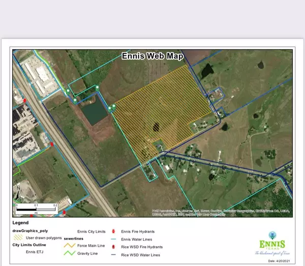This screenshot has height=266, width=305.
Task: Click the map attribution credits text
Action: click(221, 213)
